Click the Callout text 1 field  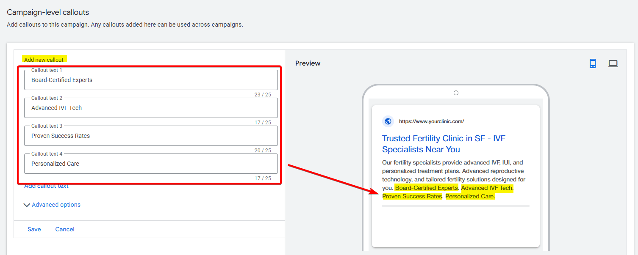(151, 80)
